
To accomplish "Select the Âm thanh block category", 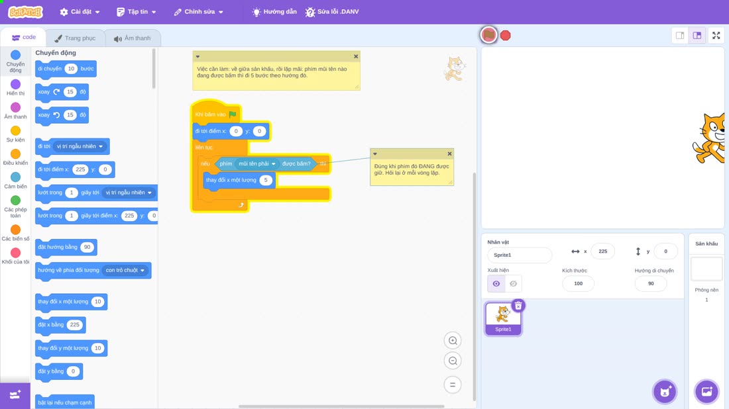I will pos(15,111).
